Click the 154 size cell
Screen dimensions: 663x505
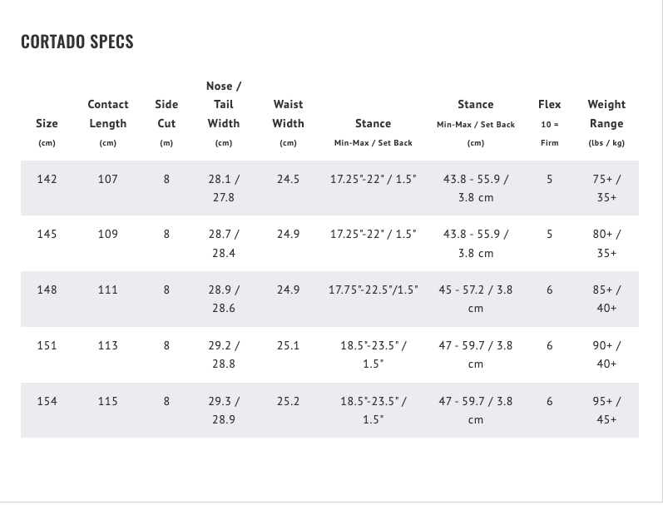(x=47, y=401)
